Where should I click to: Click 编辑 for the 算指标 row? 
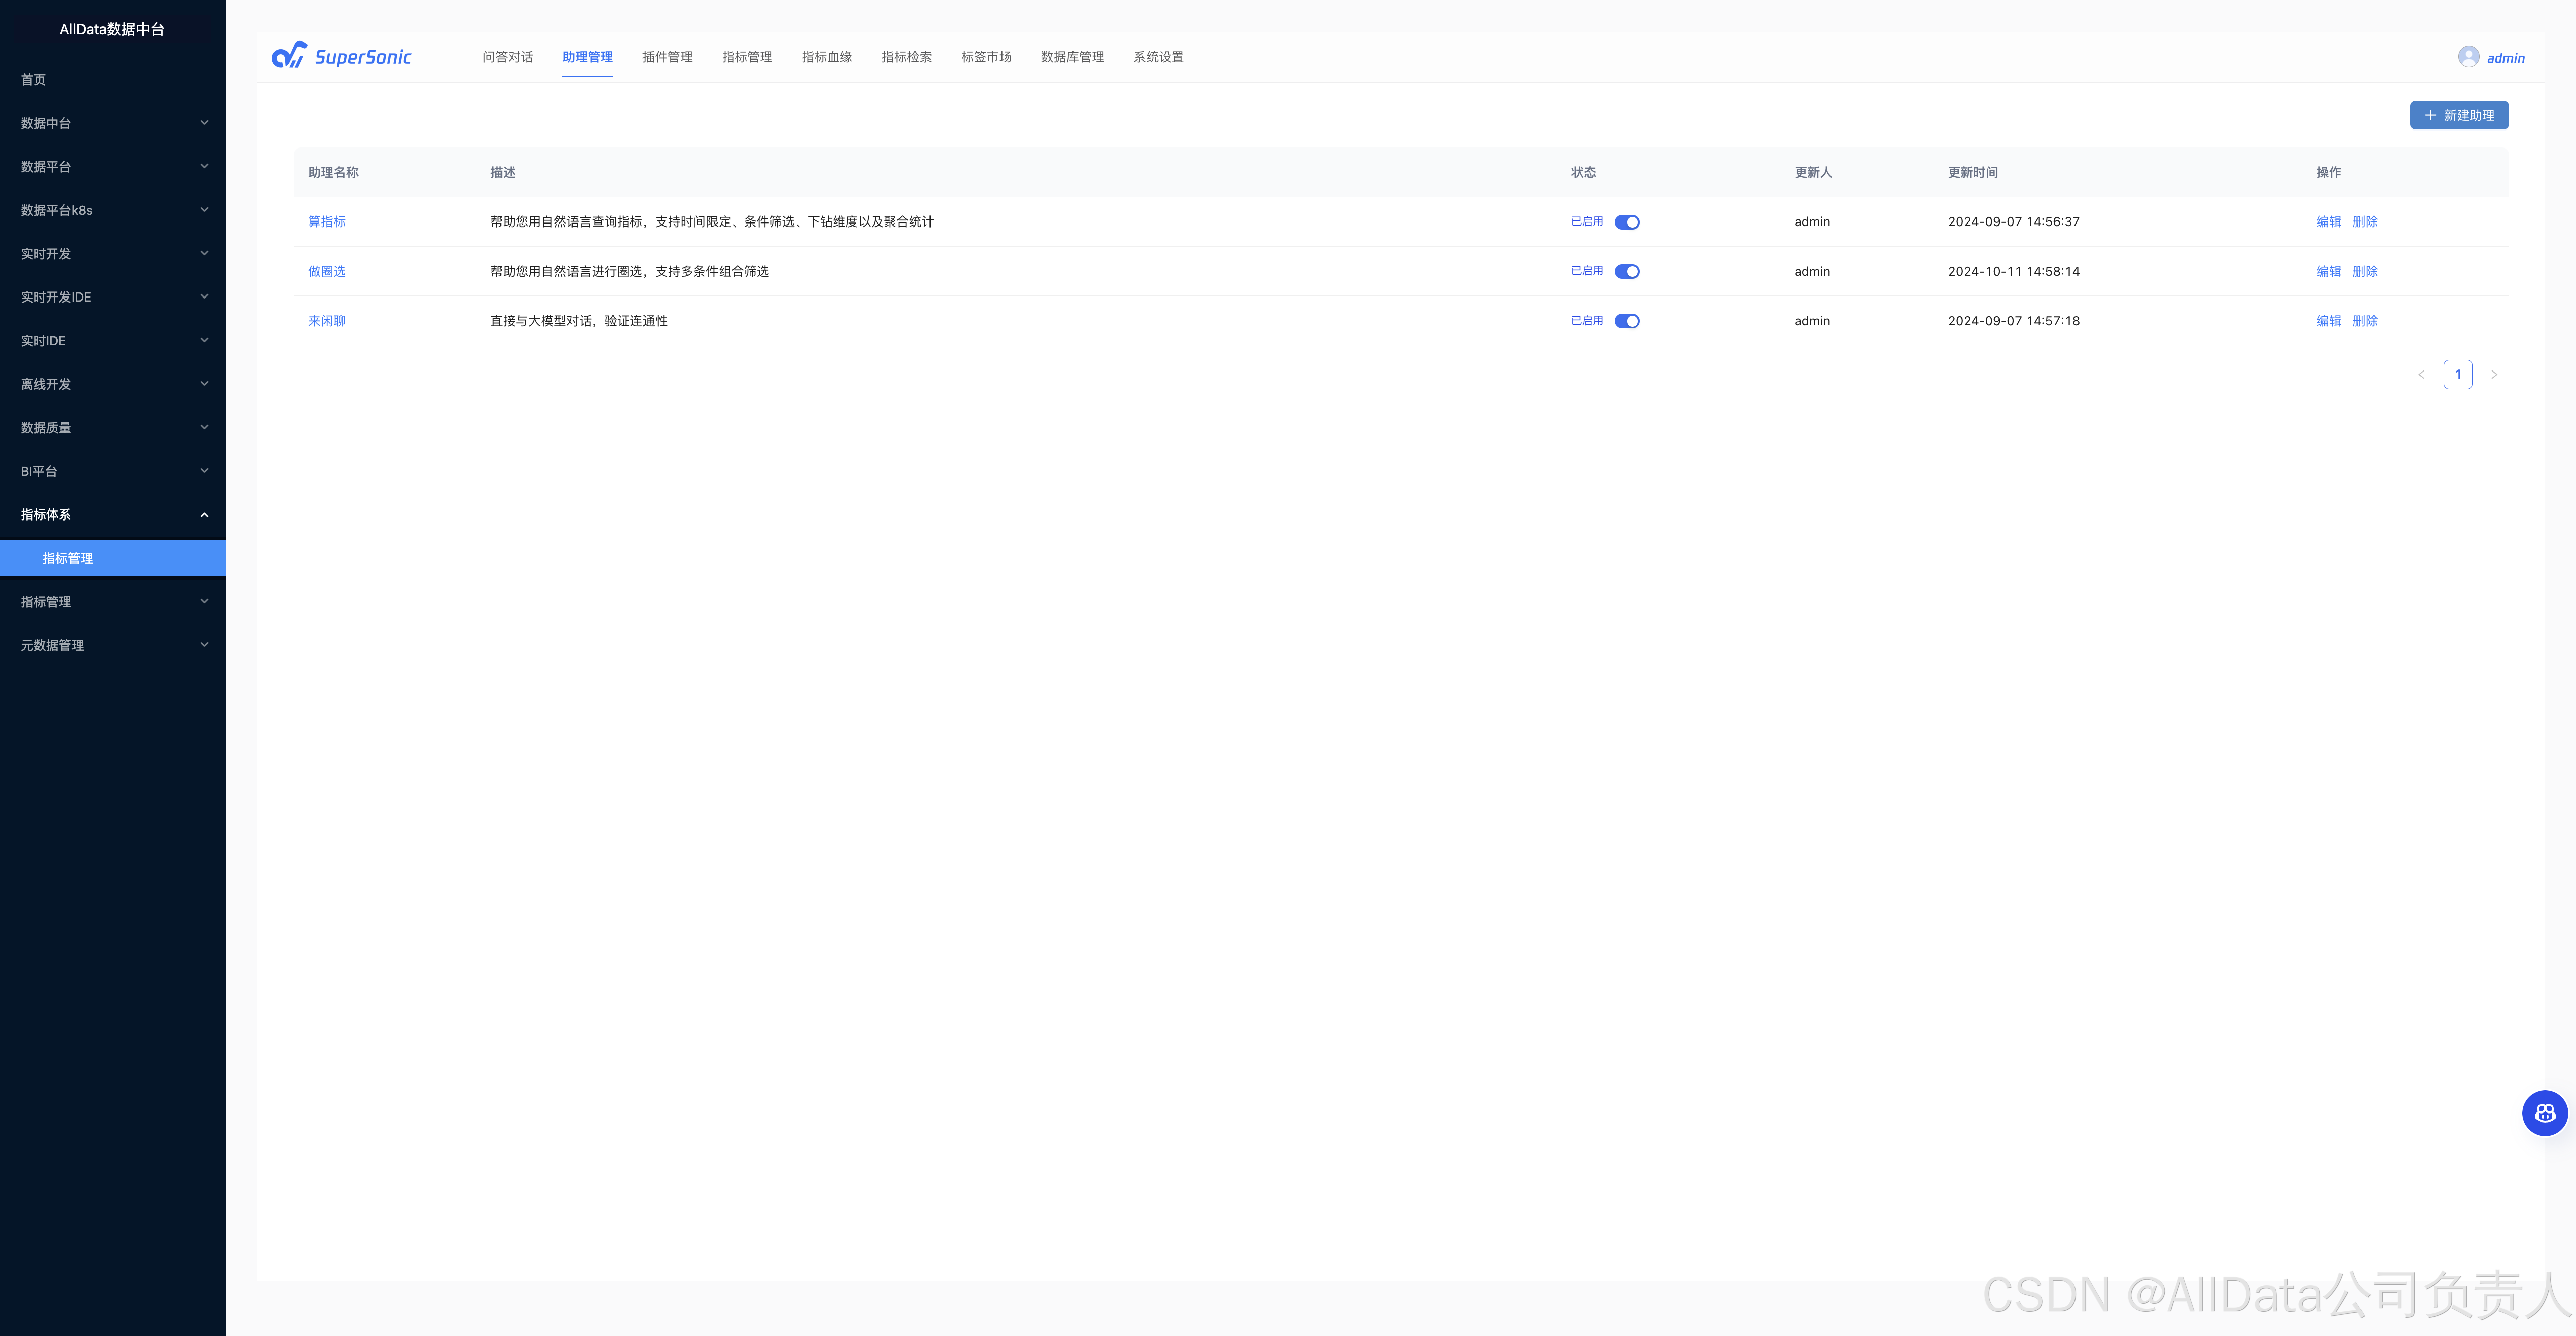(2328, 222)
